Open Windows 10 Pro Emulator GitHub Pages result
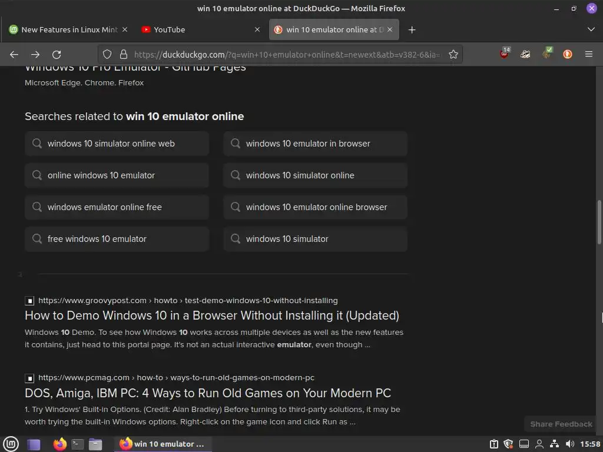Image resolution: width=603 pixels, height=452 pixels. coord(135,68)
